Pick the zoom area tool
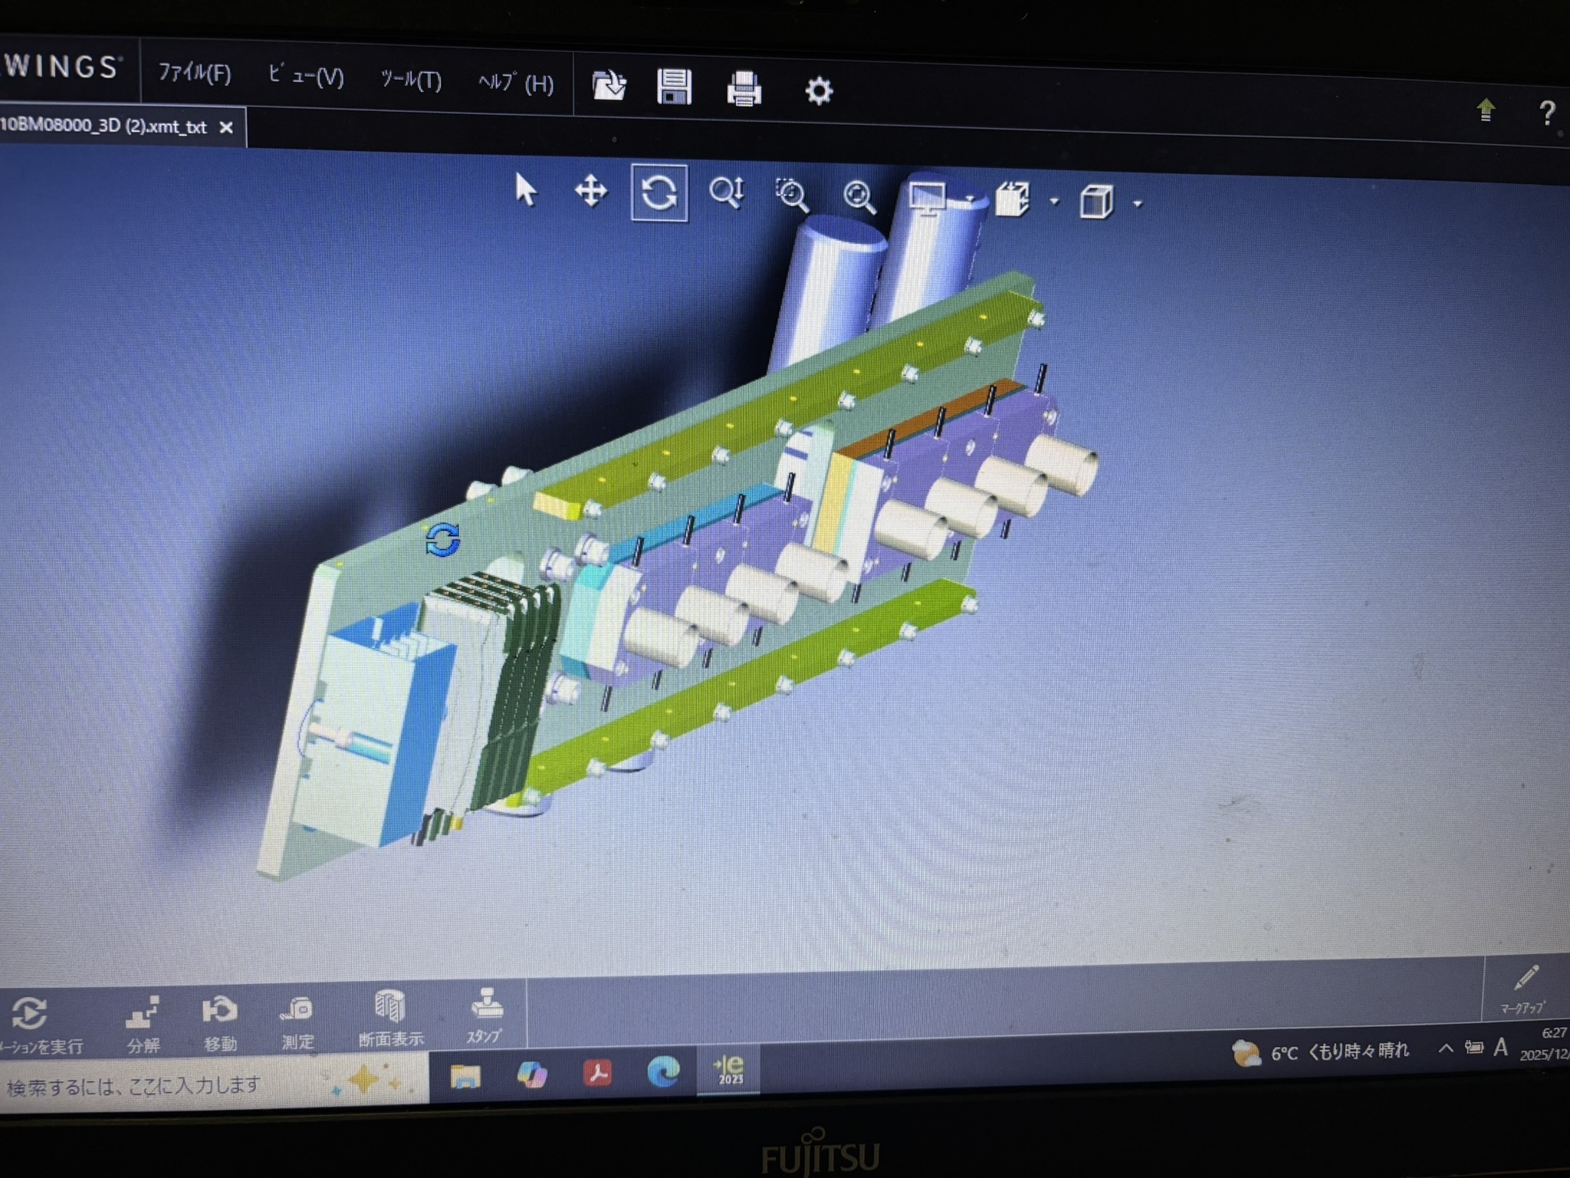This screenshot has height=1178, width=1570. (791, 195)
